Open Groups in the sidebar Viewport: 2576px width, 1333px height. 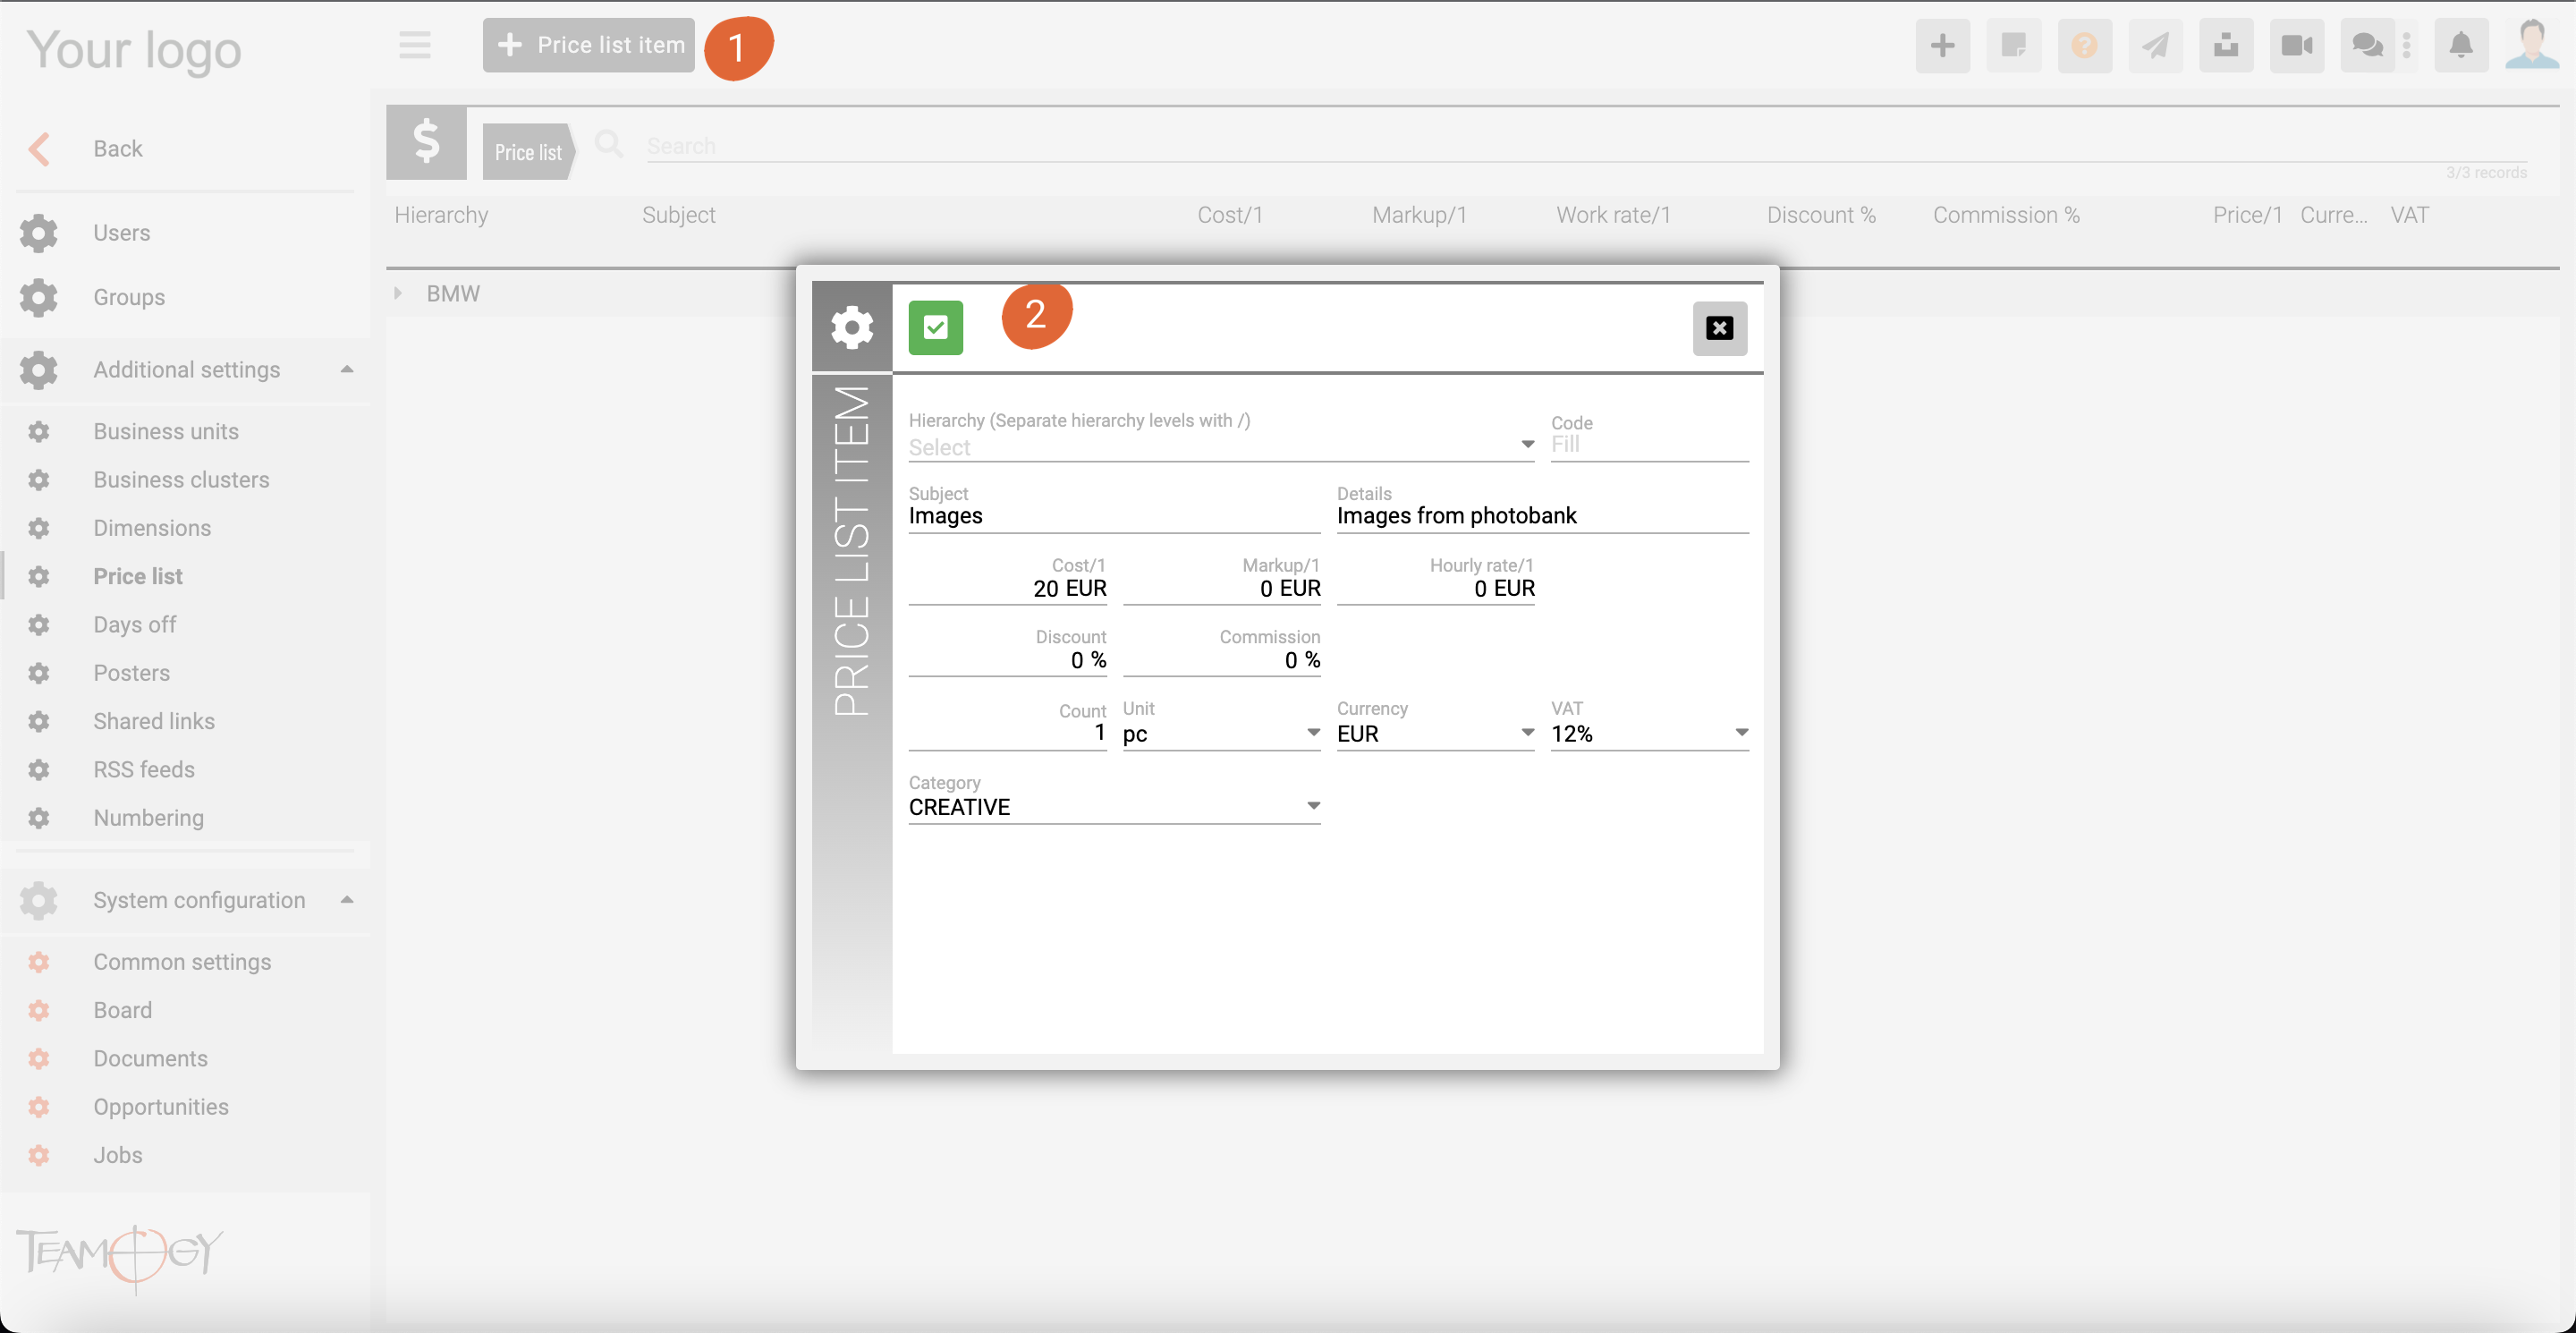tap(129, 298)
